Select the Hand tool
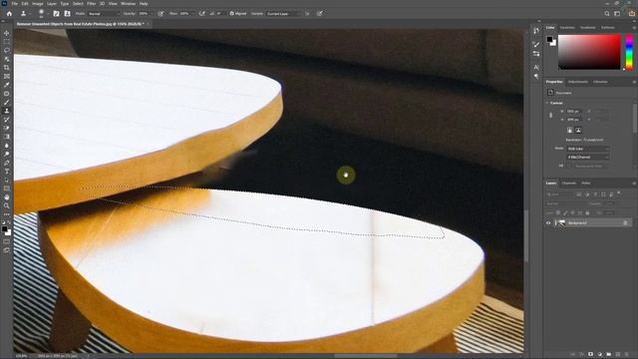This screenshot has width=638, height=359. tap(7, 197)
